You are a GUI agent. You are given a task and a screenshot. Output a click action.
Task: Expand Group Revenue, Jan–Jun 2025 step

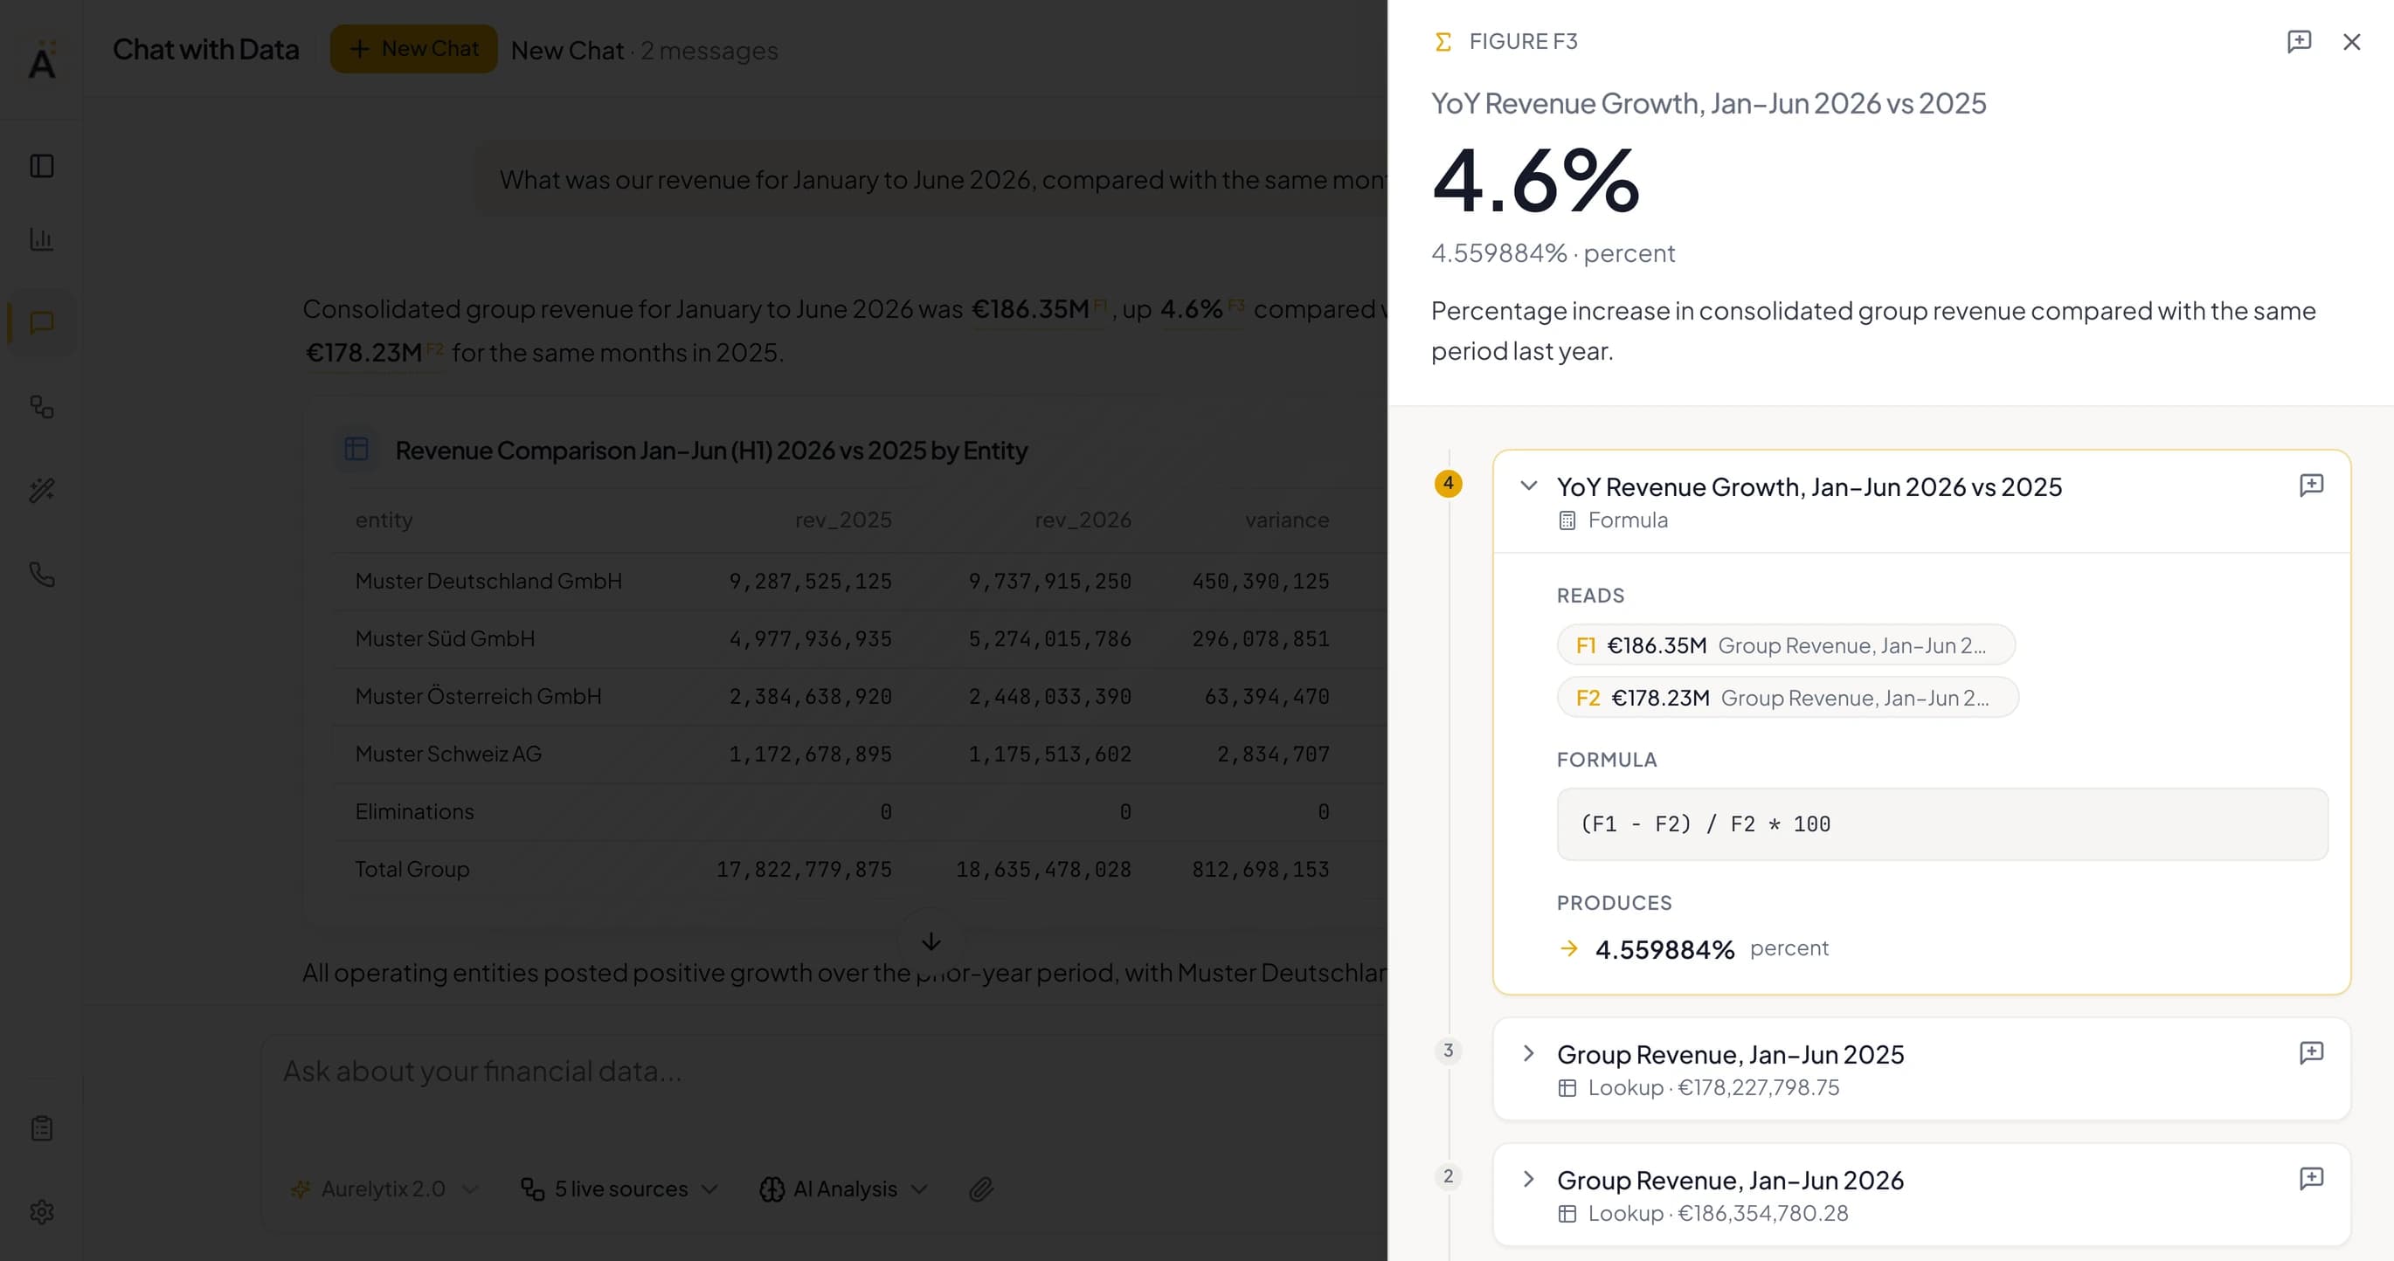(x=1529, y=1053)
